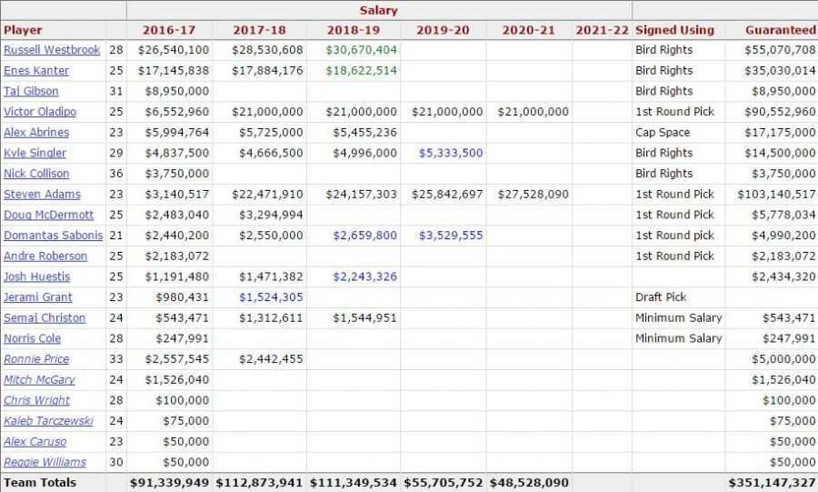
Task: Click the Player column header
Action: pos(23,30)
